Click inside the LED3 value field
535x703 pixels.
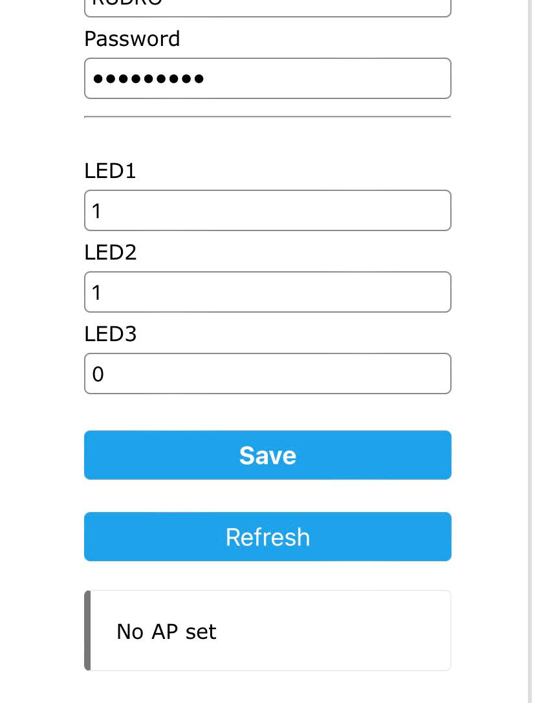267,374
